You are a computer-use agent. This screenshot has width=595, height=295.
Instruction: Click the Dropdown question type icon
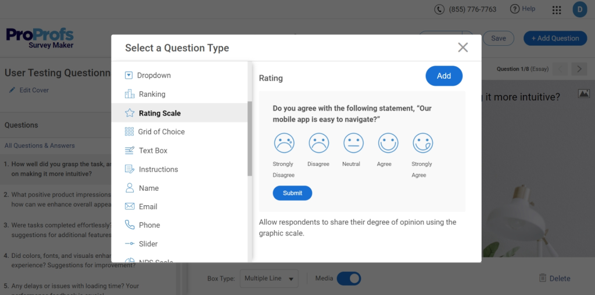(128, 75)
